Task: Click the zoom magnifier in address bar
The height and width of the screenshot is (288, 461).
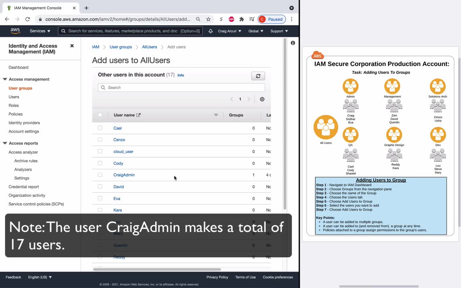Action: pos(198,19)
